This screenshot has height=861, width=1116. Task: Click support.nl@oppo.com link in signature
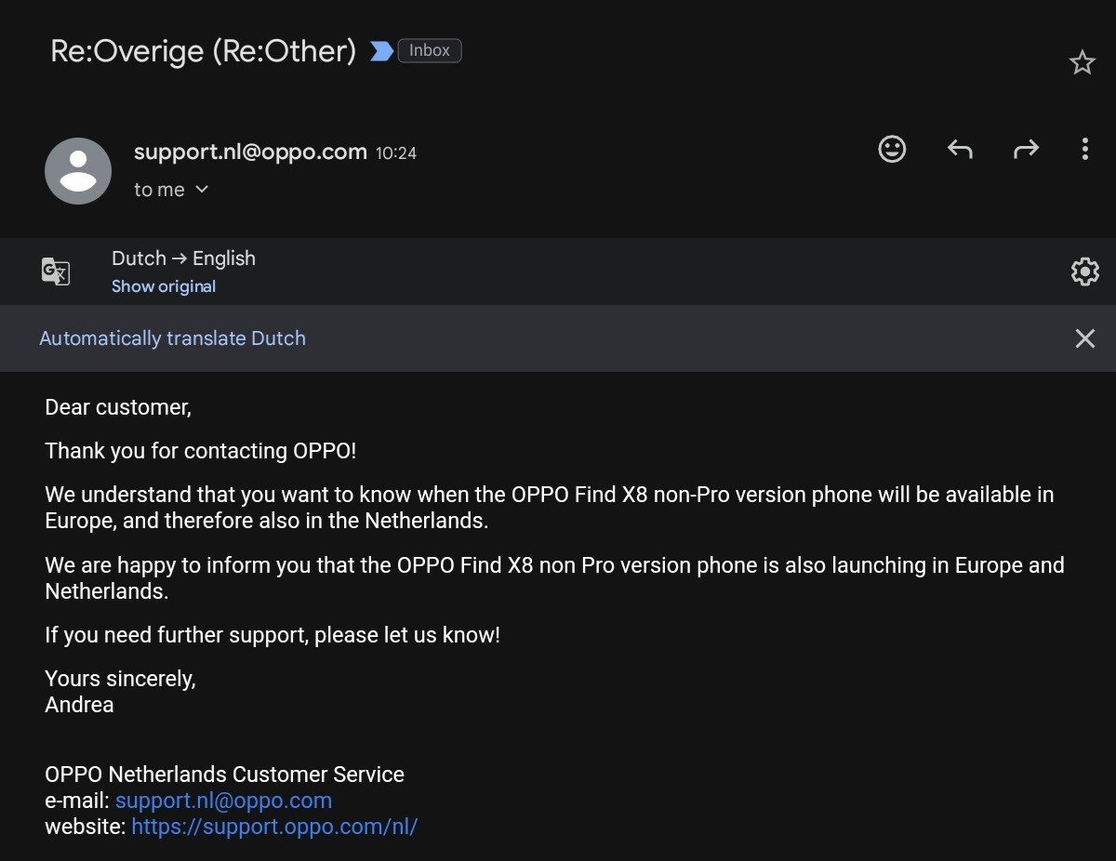click(x=223, y=801)
